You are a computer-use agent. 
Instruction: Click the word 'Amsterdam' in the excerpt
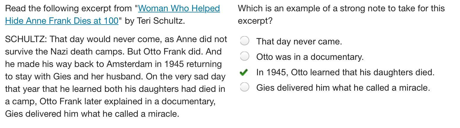(x=130, y=64)
